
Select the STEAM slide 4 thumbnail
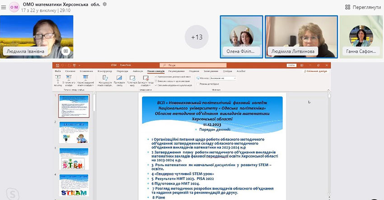point(74,186)
